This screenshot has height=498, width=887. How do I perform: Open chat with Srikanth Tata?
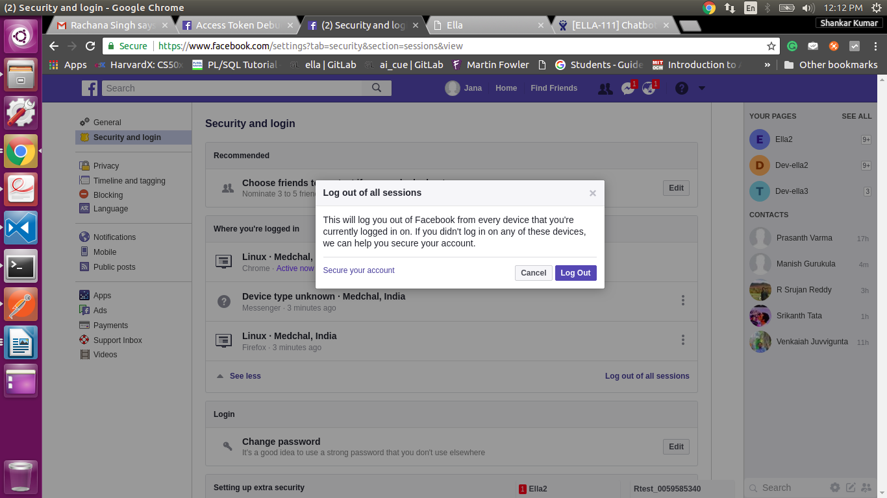[x=810, y=316]
